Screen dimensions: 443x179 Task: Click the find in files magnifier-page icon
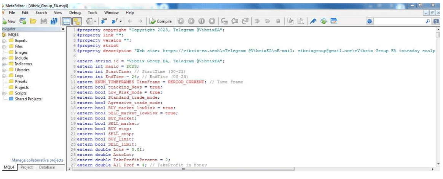[300, 22]
